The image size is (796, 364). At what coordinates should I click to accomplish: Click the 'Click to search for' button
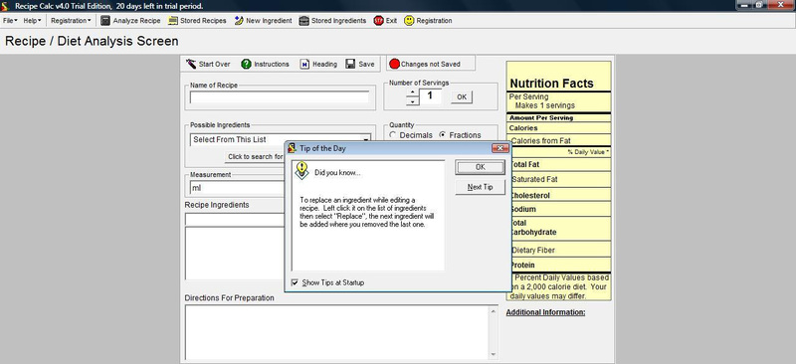pos(255,157)
